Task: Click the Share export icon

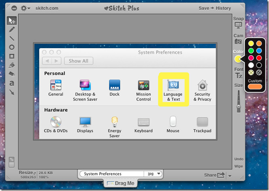Action: [x=221, y=175]
